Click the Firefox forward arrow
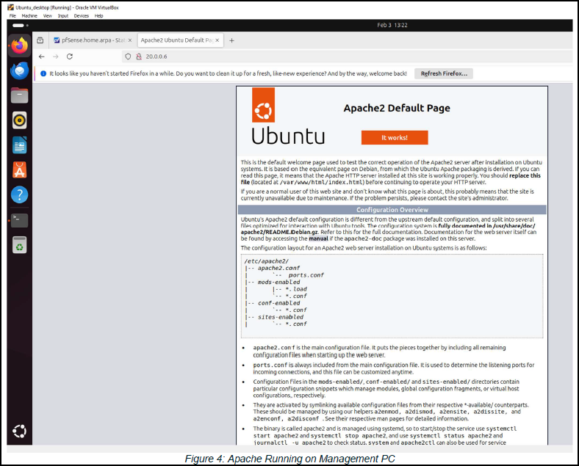Viewport: 579px width, 466px height. point(55,57)
